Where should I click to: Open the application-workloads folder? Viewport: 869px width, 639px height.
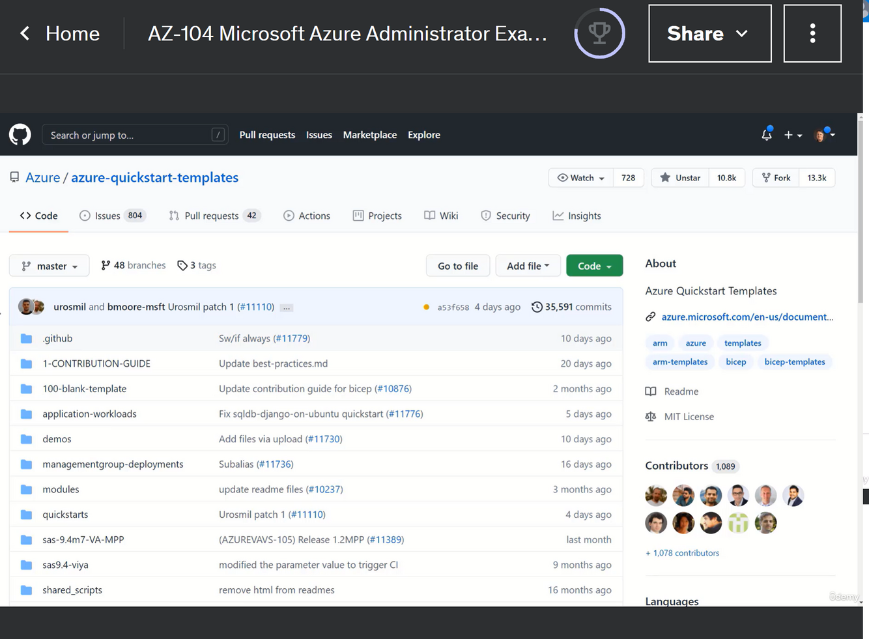click(x=89, y=414)
